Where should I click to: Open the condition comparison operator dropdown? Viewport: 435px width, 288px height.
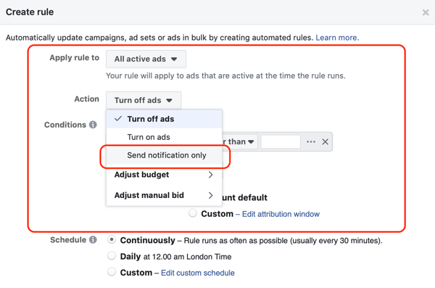240,142
